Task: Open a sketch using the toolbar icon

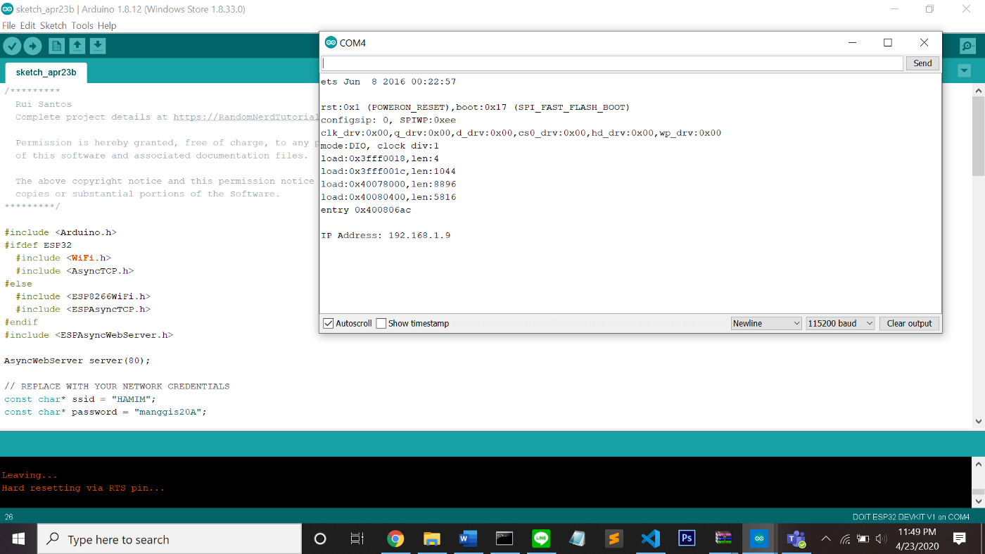Action: pyautogui.click(x=77, y=45)
